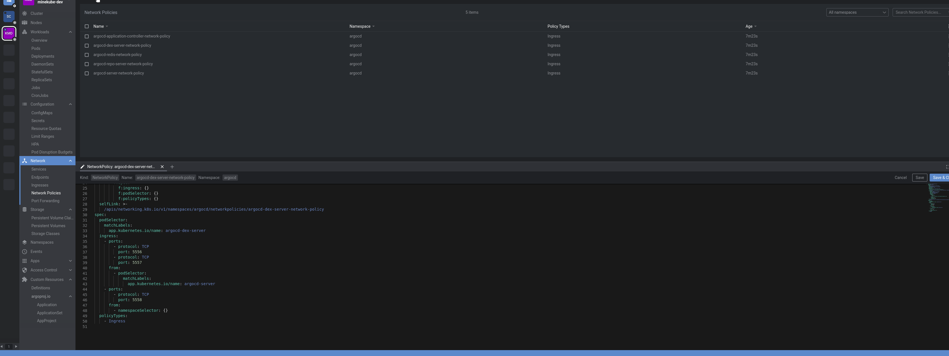Collapse the Workloads section chevron
The image size is (949, 356).
(x=70, y=32)
